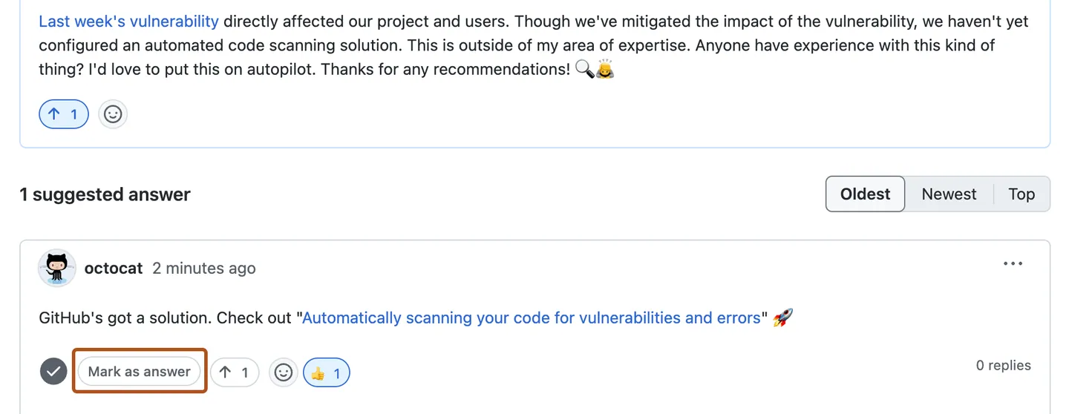This screenshot has width=1069, height=414.
Task: Click the "2 minutes ago" timestamp
Action: (x=204, y=269)
